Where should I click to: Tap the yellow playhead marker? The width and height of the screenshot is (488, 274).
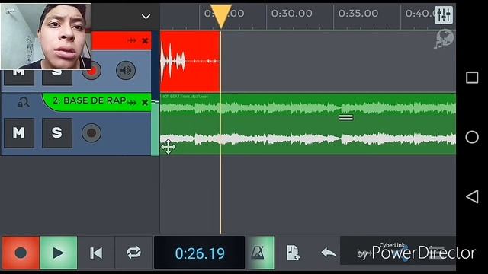[220, 16]
